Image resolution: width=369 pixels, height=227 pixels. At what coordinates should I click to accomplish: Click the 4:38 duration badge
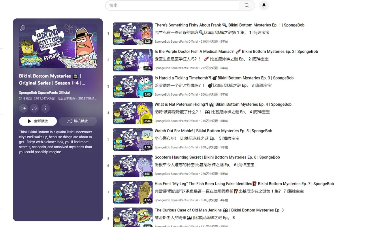(148, 147)
